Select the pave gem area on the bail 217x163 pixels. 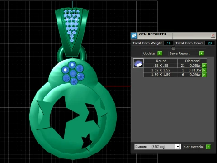coord(72,25)
